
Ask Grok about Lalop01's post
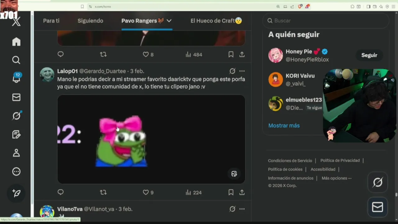[232, 71]
